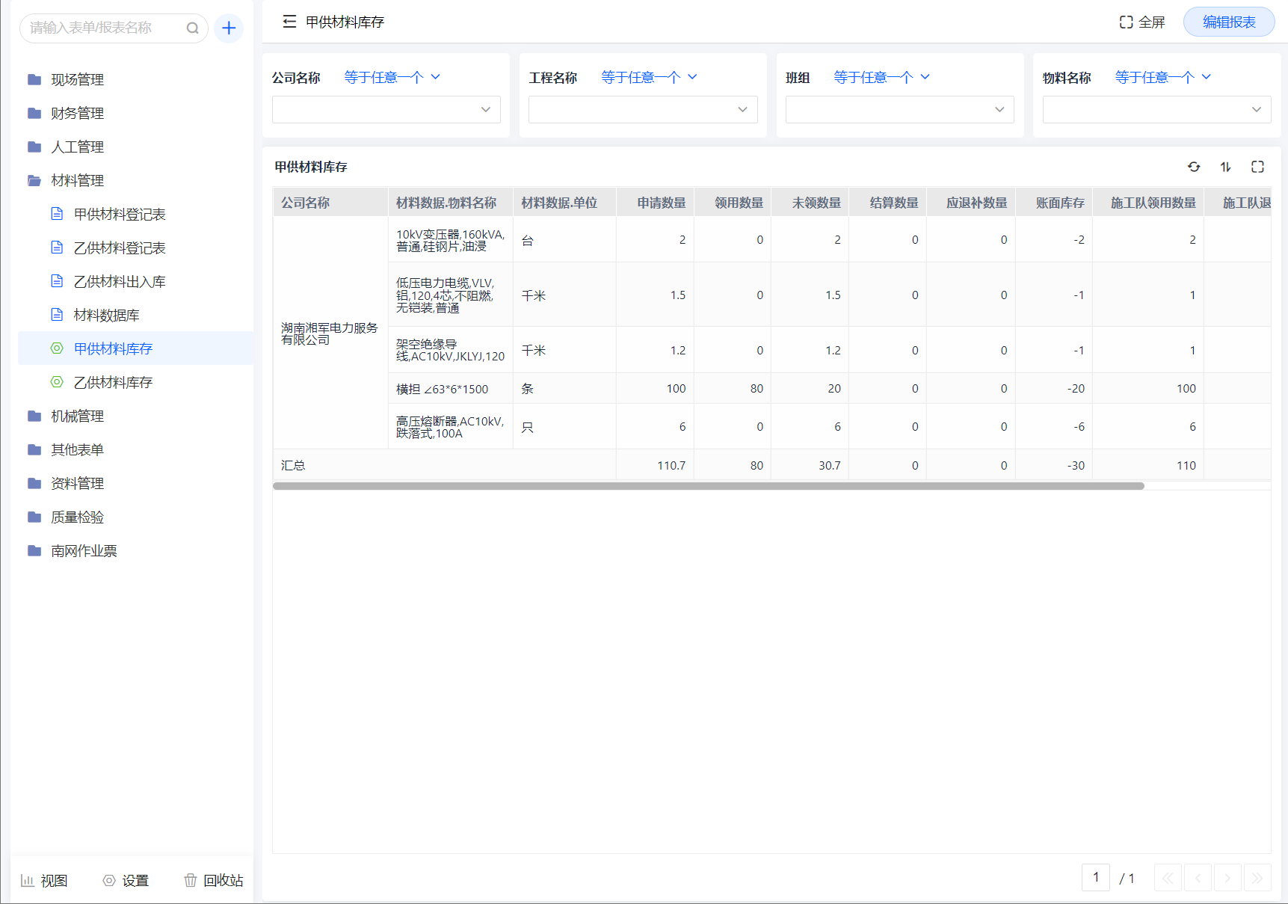Image resolution: width=1288 pixels, height=904 pixels.
Task: Click the horizontal table scrollbar
Action: [x=708, y=486]
